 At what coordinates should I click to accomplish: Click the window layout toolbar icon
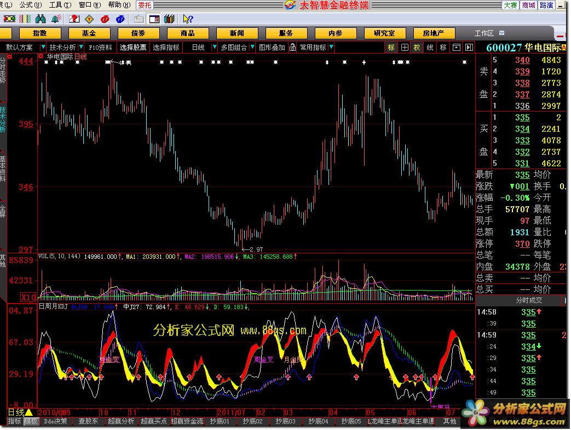(x=154, y=19)
